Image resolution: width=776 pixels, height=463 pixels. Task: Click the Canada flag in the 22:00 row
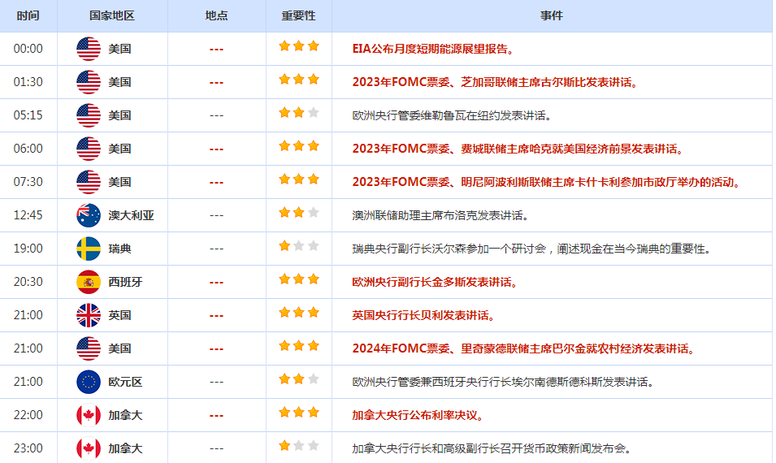89,415
